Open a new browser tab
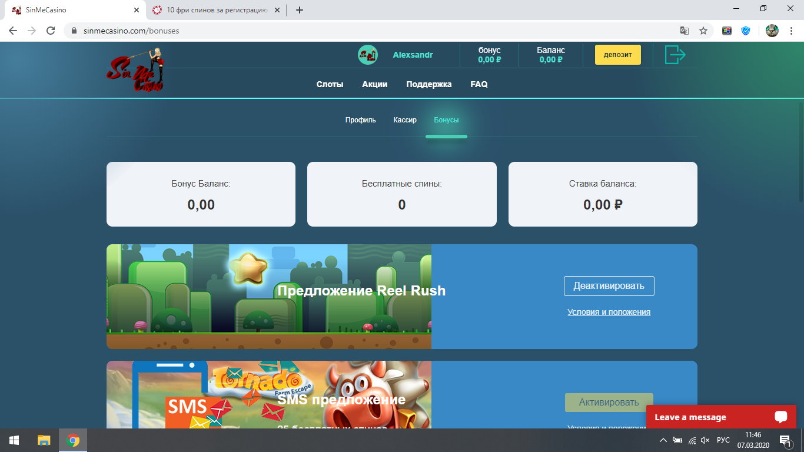The image size is (804, 452). click(300, 10)
